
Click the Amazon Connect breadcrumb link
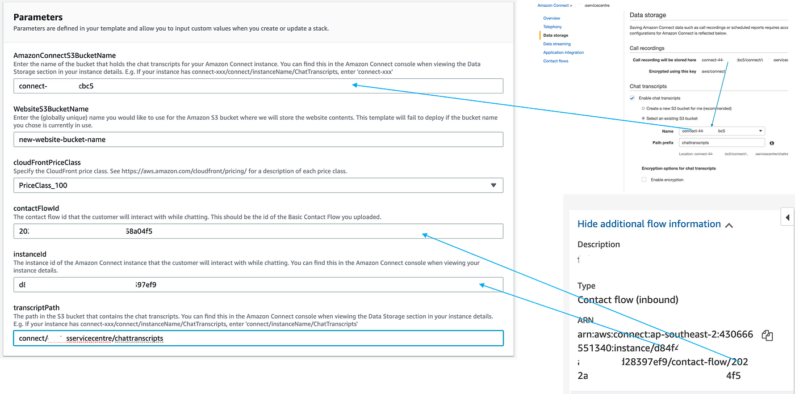pyautogui.click(x=554, y=6)
